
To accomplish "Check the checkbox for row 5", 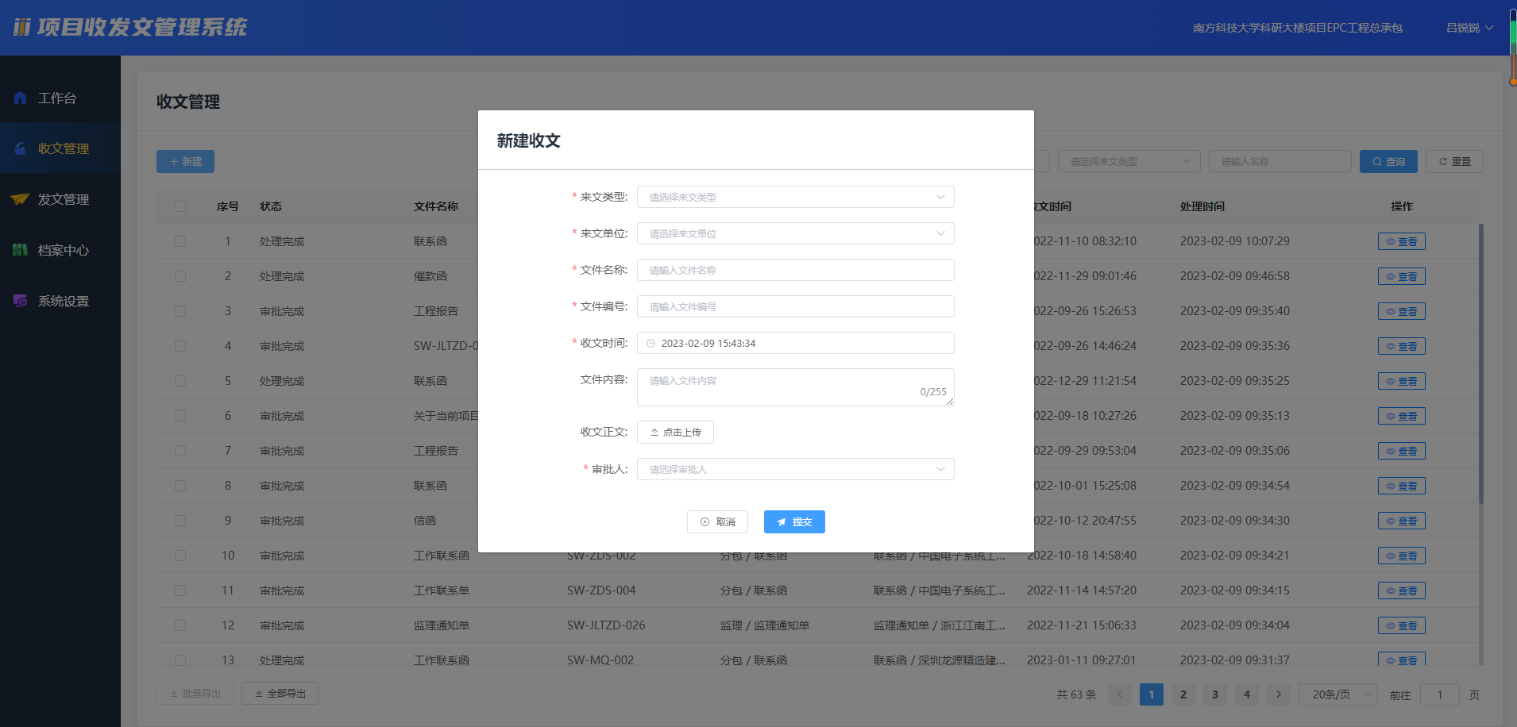I will [x=180, y=381].
